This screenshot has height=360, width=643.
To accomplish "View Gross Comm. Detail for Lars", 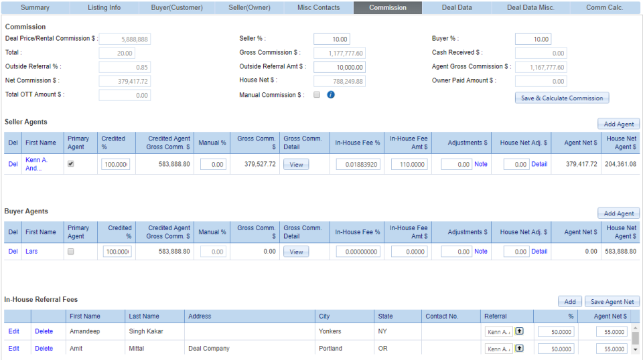I will [x=296, y=252].
